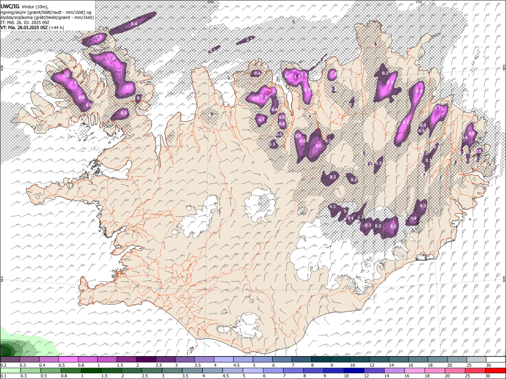This screenshot has height=379, width=506.
Task: Select the purple swatch labelled 1.5 in top legend
Action: (126, 359)
